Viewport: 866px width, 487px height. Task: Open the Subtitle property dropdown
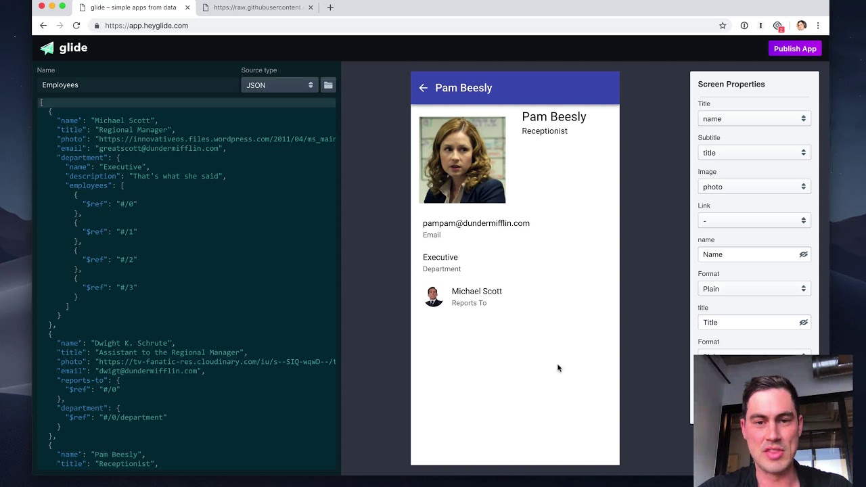pyautogui.click(x=754, y=153)
